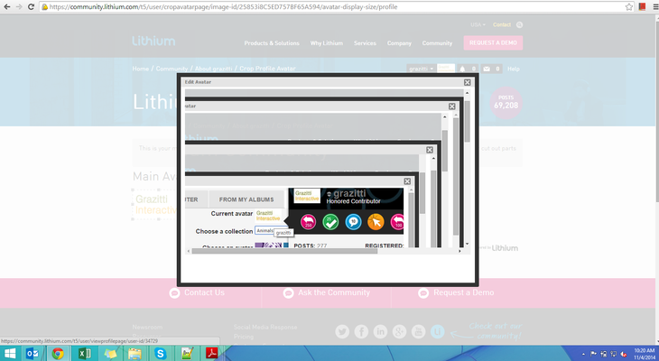Follow the Contact link in header
The image size is (659, 361).
pyautogui.click(x=502, y=24)
